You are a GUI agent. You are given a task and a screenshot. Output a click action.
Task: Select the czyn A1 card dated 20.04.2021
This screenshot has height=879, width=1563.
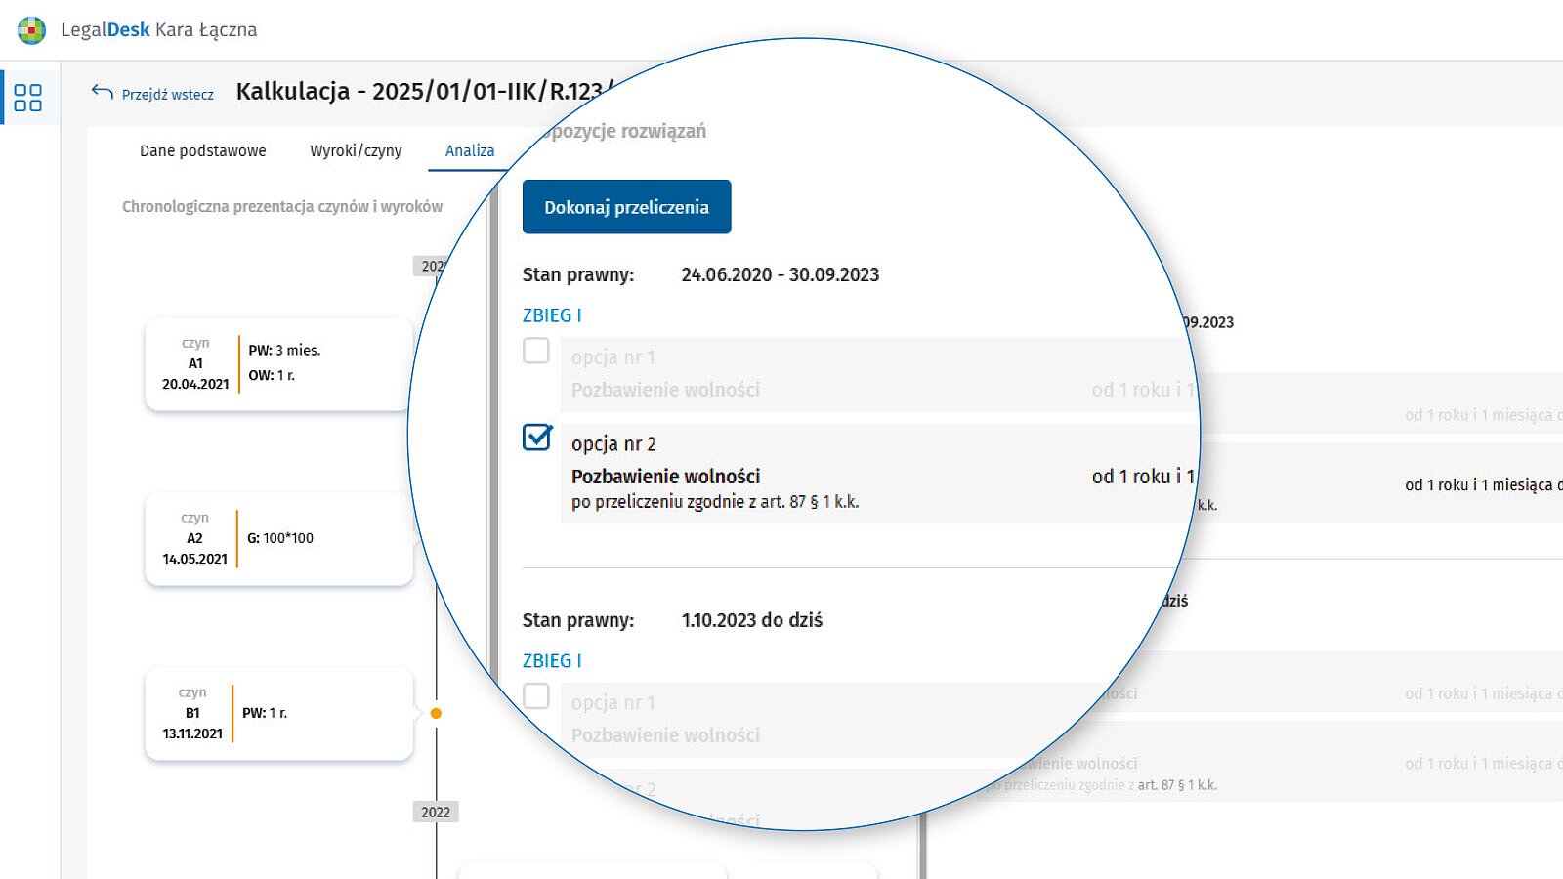[x=278, y=364]
